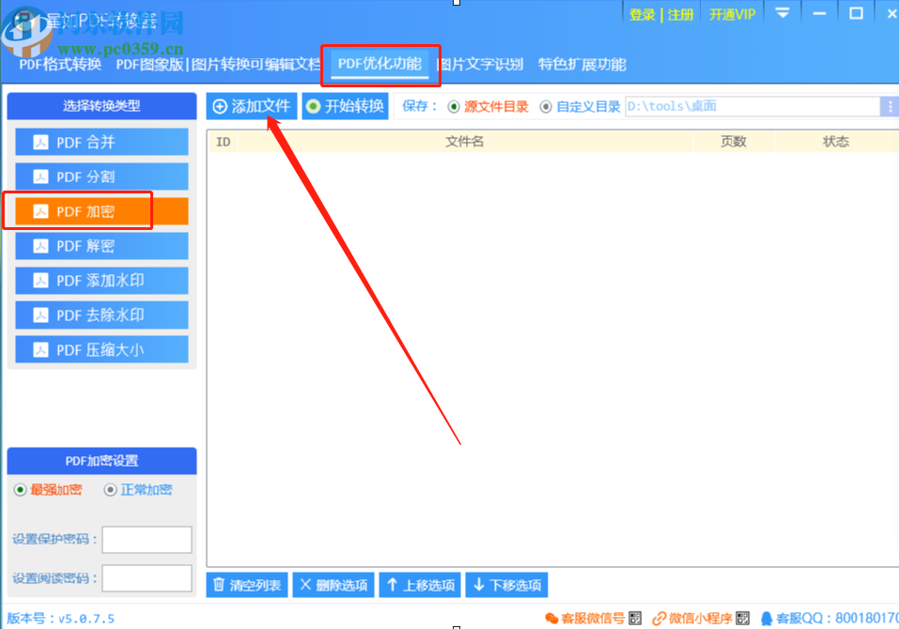Select PDF 添加水印 to add watermark

[x=101, y=280]
